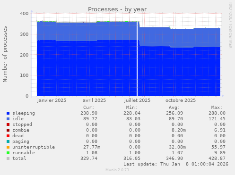Click the 'uninterruptible' legend label
This screenshot has width=235, height=175.
[x=34, y=147]
